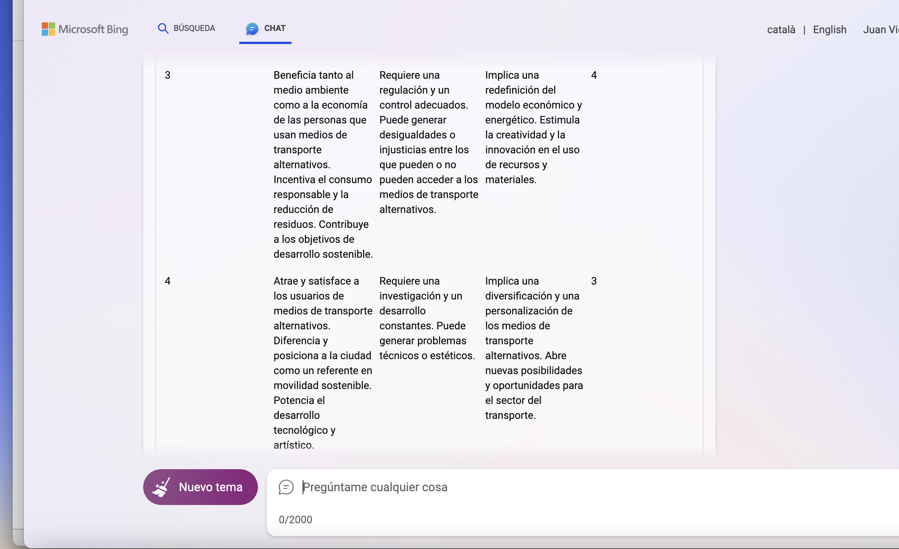Click the cell 'Requiere una regulación y un control'

pyautogui.click(x=428, y=142)
